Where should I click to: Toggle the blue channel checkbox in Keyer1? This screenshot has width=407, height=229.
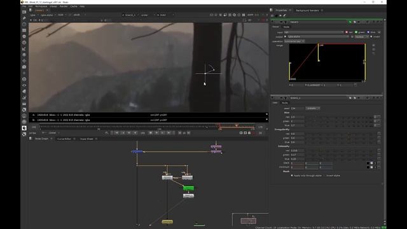[368, 32]
